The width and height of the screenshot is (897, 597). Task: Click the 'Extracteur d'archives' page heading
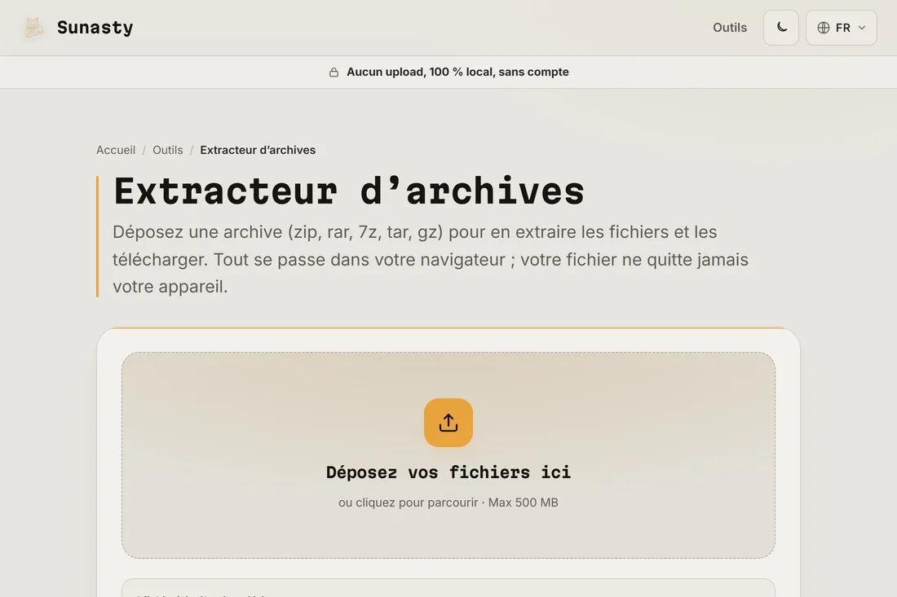pos(349,191)
